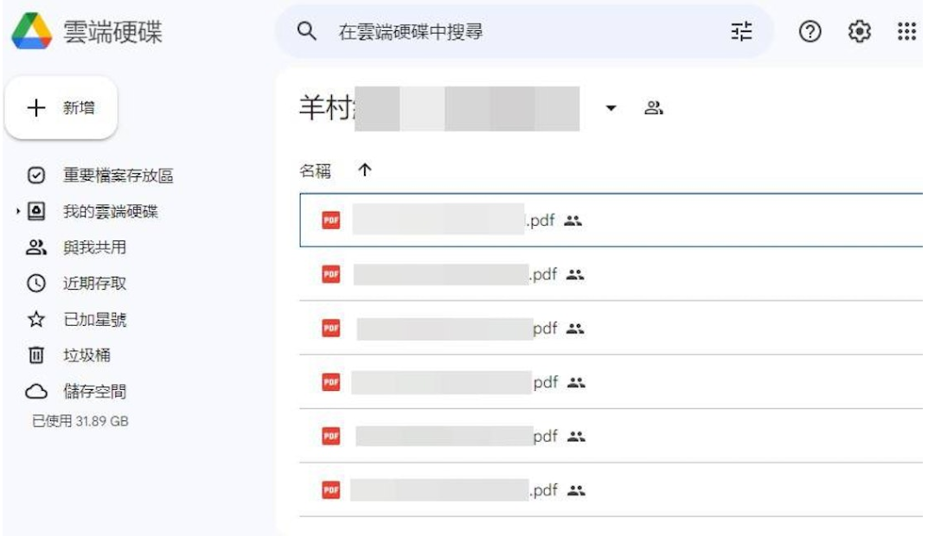The height and width of the screenshot is (537, 947).
Task: Open 儲存空間 storage link
Action: point(94,392)
